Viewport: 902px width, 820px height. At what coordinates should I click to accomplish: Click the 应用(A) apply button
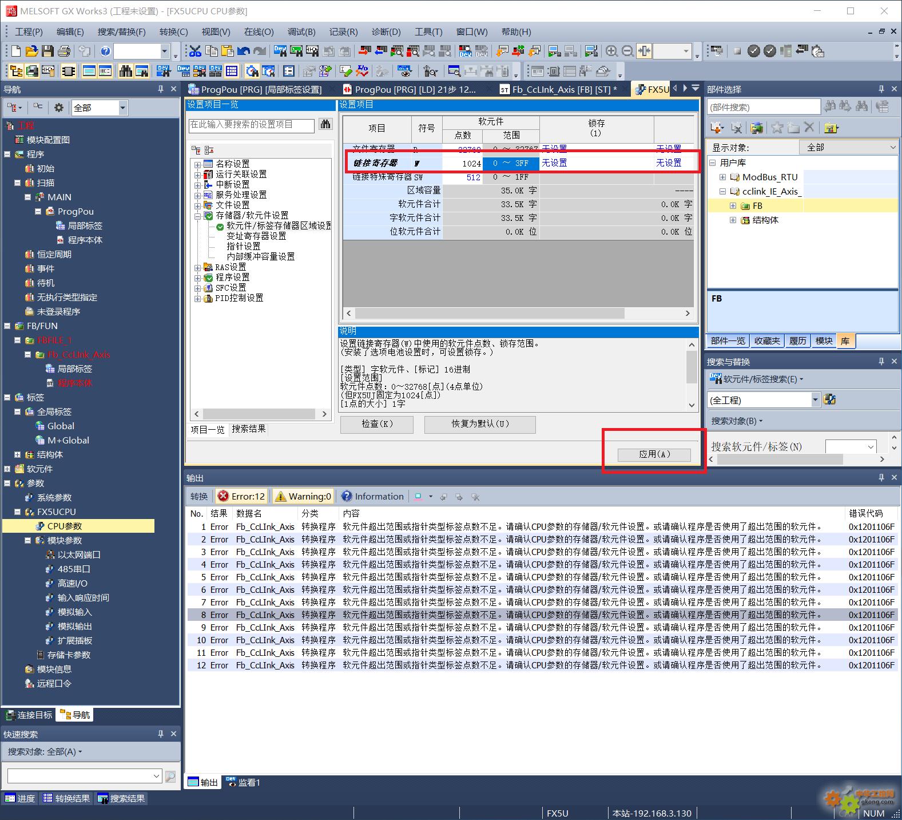coord(654,454)
